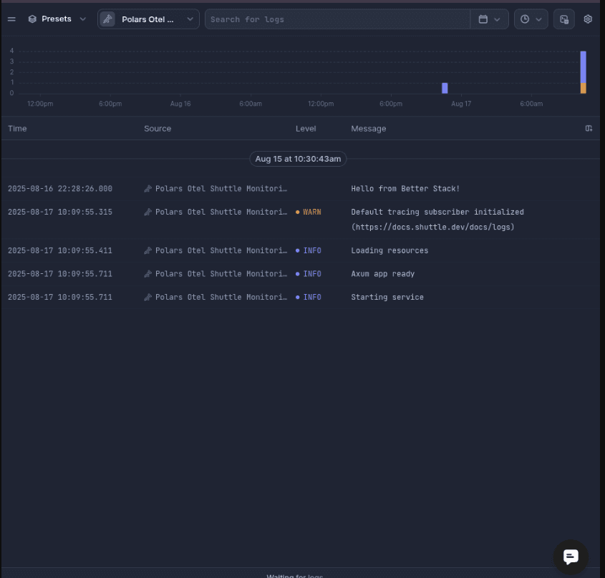This screenshot has width=605, height=578.
Task: Click the Time column header
Action: [x=17, y=129]
